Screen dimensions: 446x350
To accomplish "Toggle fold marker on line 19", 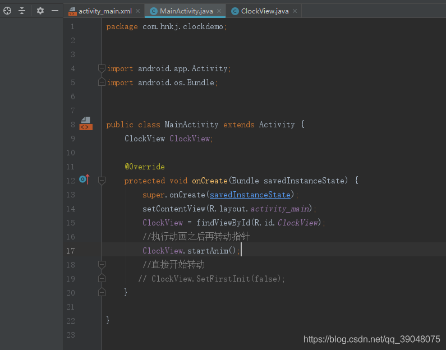I will click(102, 278).
